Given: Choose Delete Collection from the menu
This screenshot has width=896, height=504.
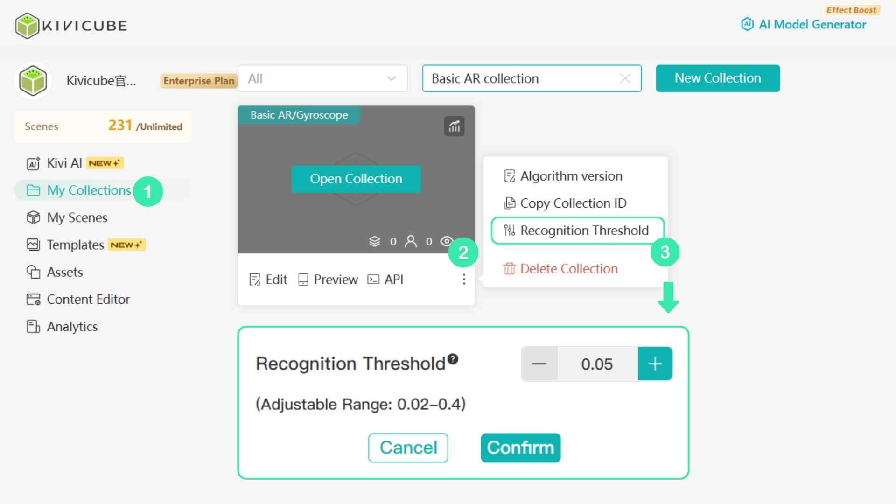Looking at the screenshot, I should coord(560,269).
